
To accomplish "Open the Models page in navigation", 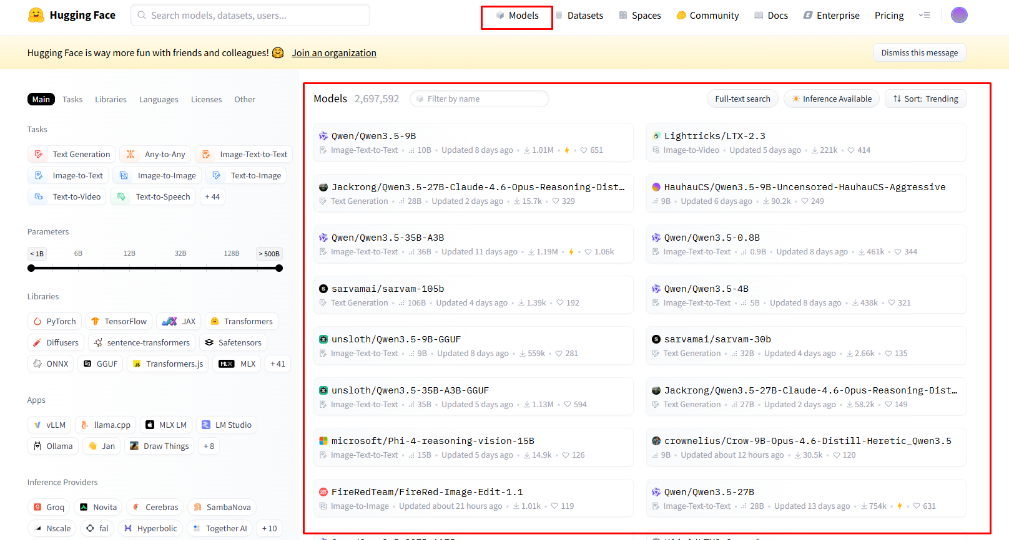I will click(517, 16).
